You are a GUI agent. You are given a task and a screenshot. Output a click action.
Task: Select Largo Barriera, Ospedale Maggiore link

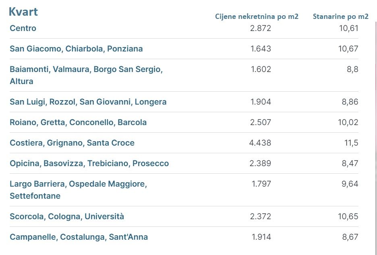tap(78, 184)
